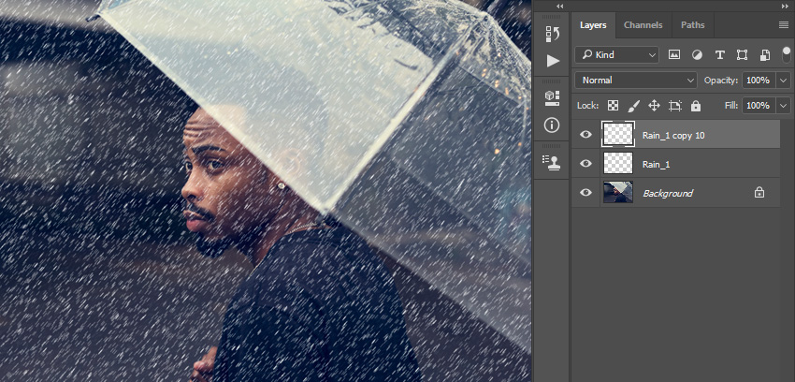
Task: Select the Rain_1 copy 10 layer thumbnail
Action: 617,135
